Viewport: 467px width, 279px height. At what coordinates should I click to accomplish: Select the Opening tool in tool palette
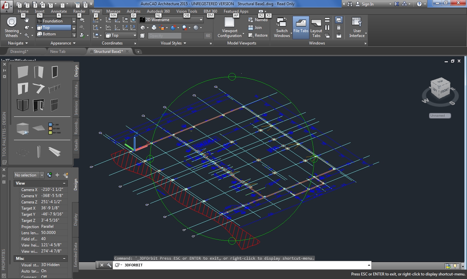click(23, 89)
